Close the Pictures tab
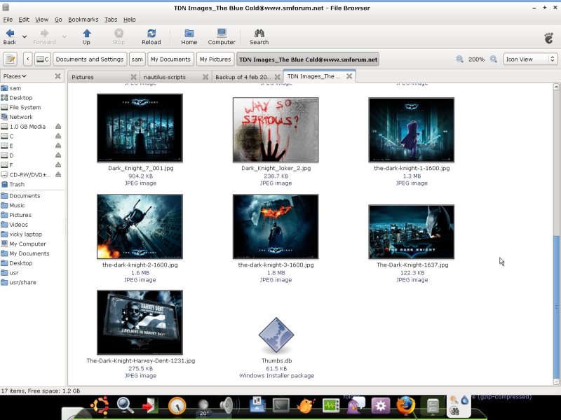The height and width of the screenshot is (420, 561). (x=133, y=77)
